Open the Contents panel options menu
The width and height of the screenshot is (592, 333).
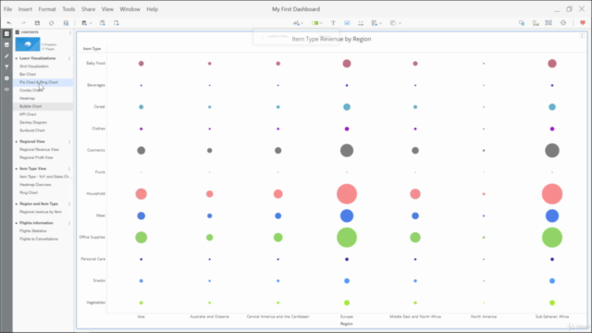tap(70, 32)
